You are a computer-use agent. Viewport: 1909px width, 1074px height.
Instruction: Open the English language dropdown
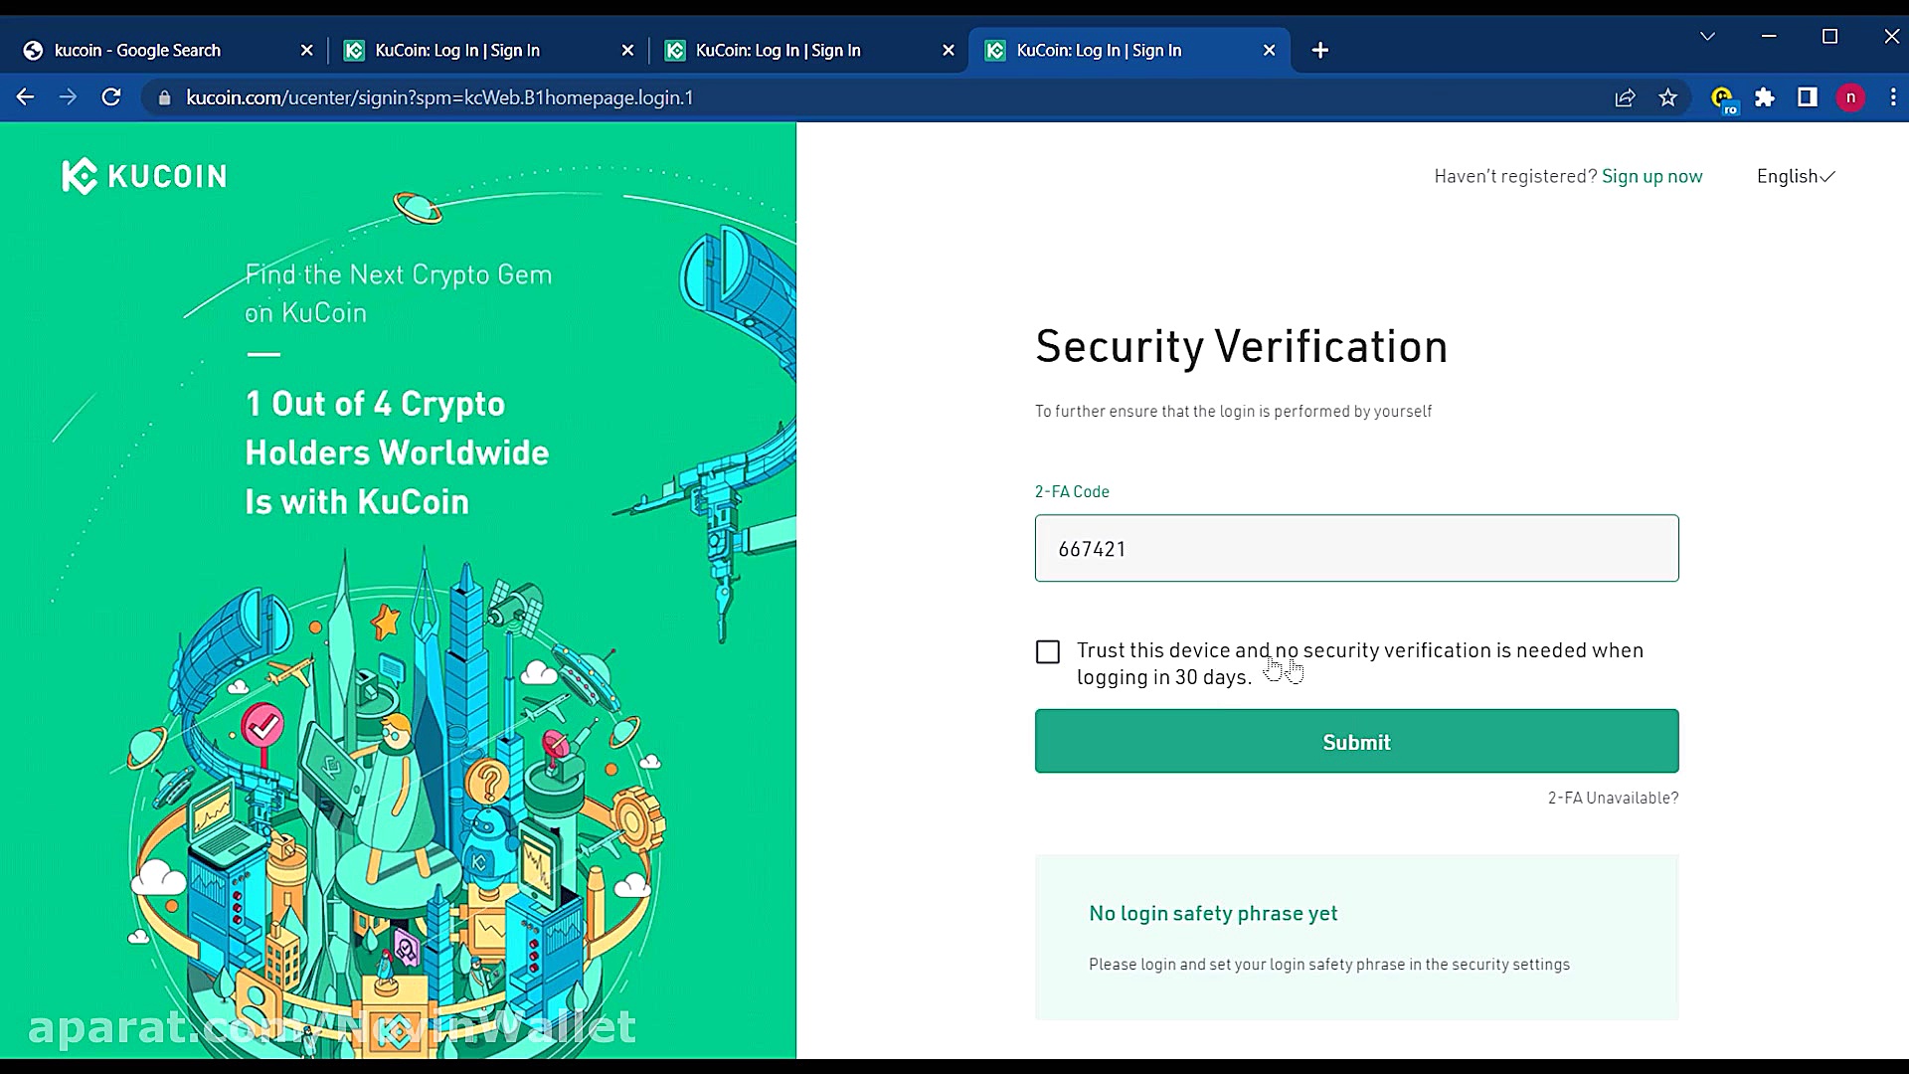click(1796, 176)
